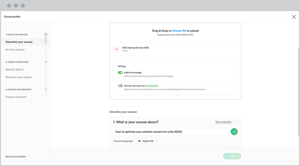Open the Course language dropdown

pos(148,141)
